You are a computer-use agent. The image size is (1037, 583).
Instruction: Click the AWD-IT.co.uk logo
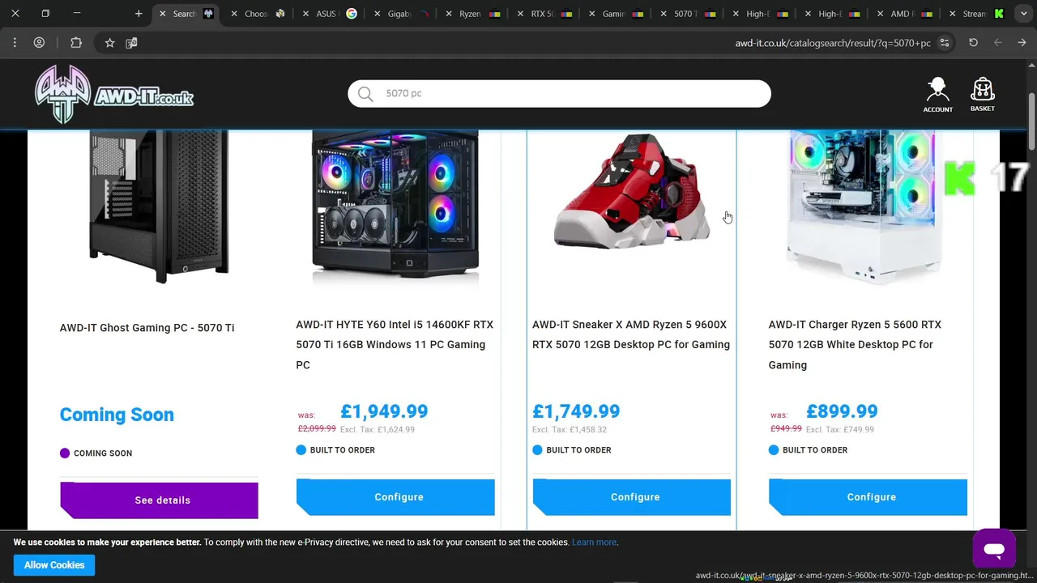tap(114, 94)
